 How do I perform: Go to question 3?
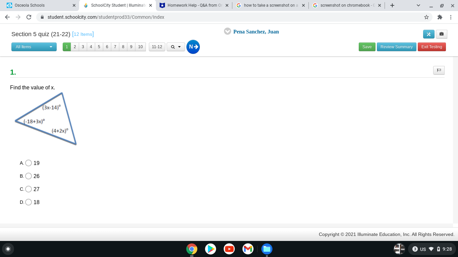83,47
